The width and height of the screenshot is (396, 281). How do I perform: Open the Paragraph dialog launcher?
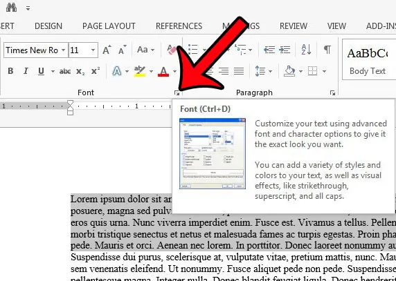tap(332, 93)
